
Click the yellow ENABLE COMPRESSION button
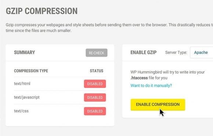click(158, 104)
